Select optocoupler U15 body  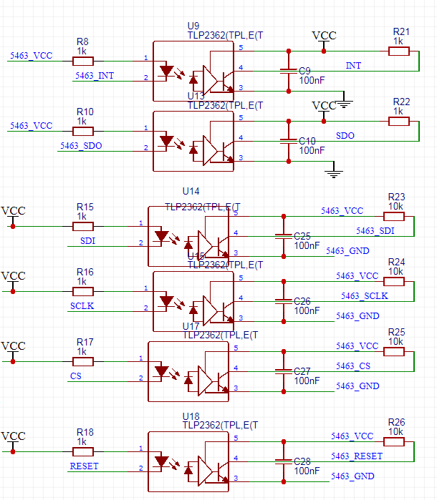(193, 302)
